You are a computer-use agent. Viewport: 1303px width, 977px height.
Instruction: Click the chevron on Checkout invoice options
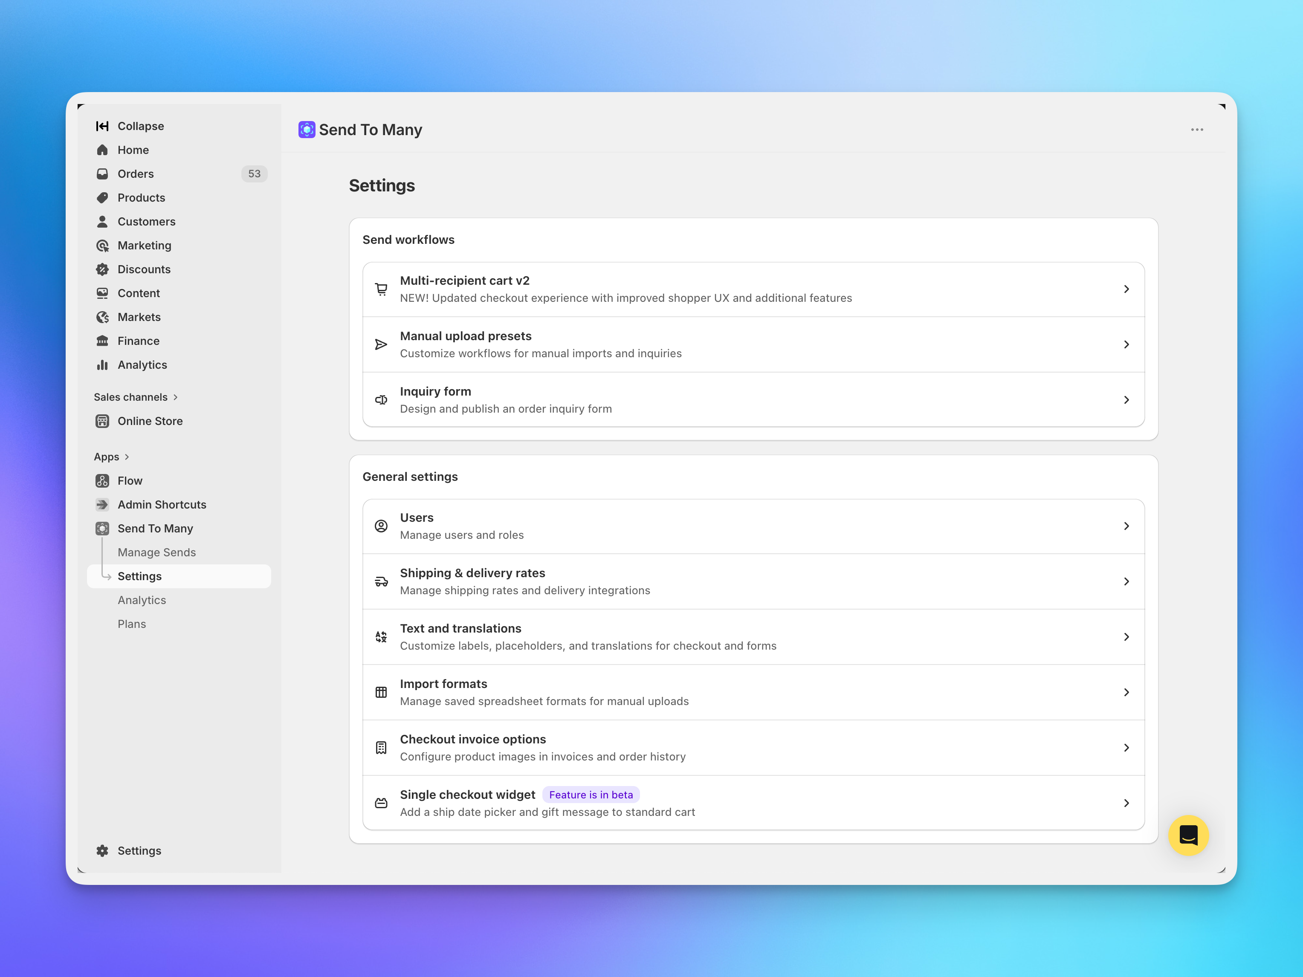coord(1126,747)
